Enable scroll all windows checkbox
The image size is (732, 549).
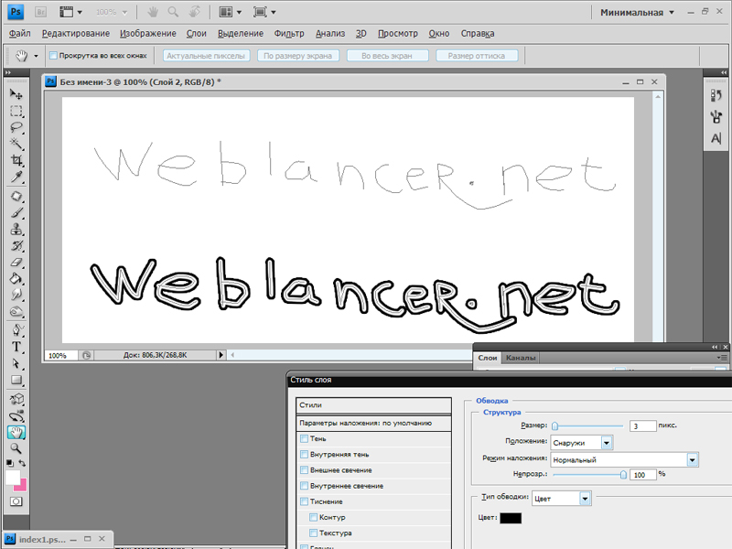[x=53, y=56]
